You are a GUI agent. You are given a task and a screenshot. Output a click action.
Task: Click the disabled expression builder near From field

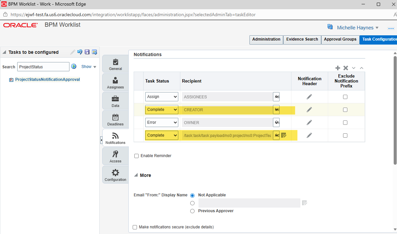(305, 203)
